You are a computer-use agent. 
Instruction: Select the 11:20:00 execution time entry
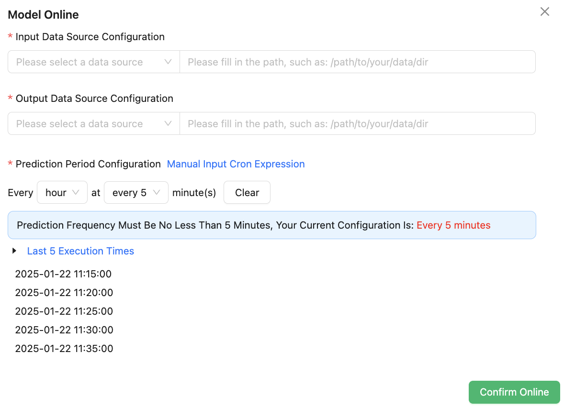pyautogui.click(x=64, y=293)
